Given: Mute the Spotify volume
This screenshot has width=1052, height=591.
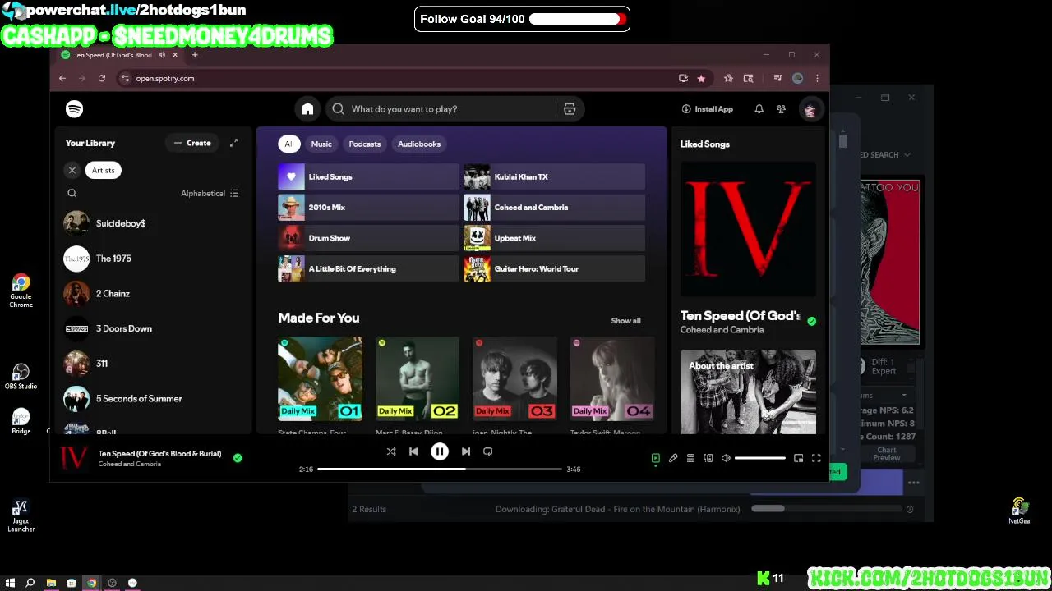Looking at the screenshot, I should click(726, 458).
